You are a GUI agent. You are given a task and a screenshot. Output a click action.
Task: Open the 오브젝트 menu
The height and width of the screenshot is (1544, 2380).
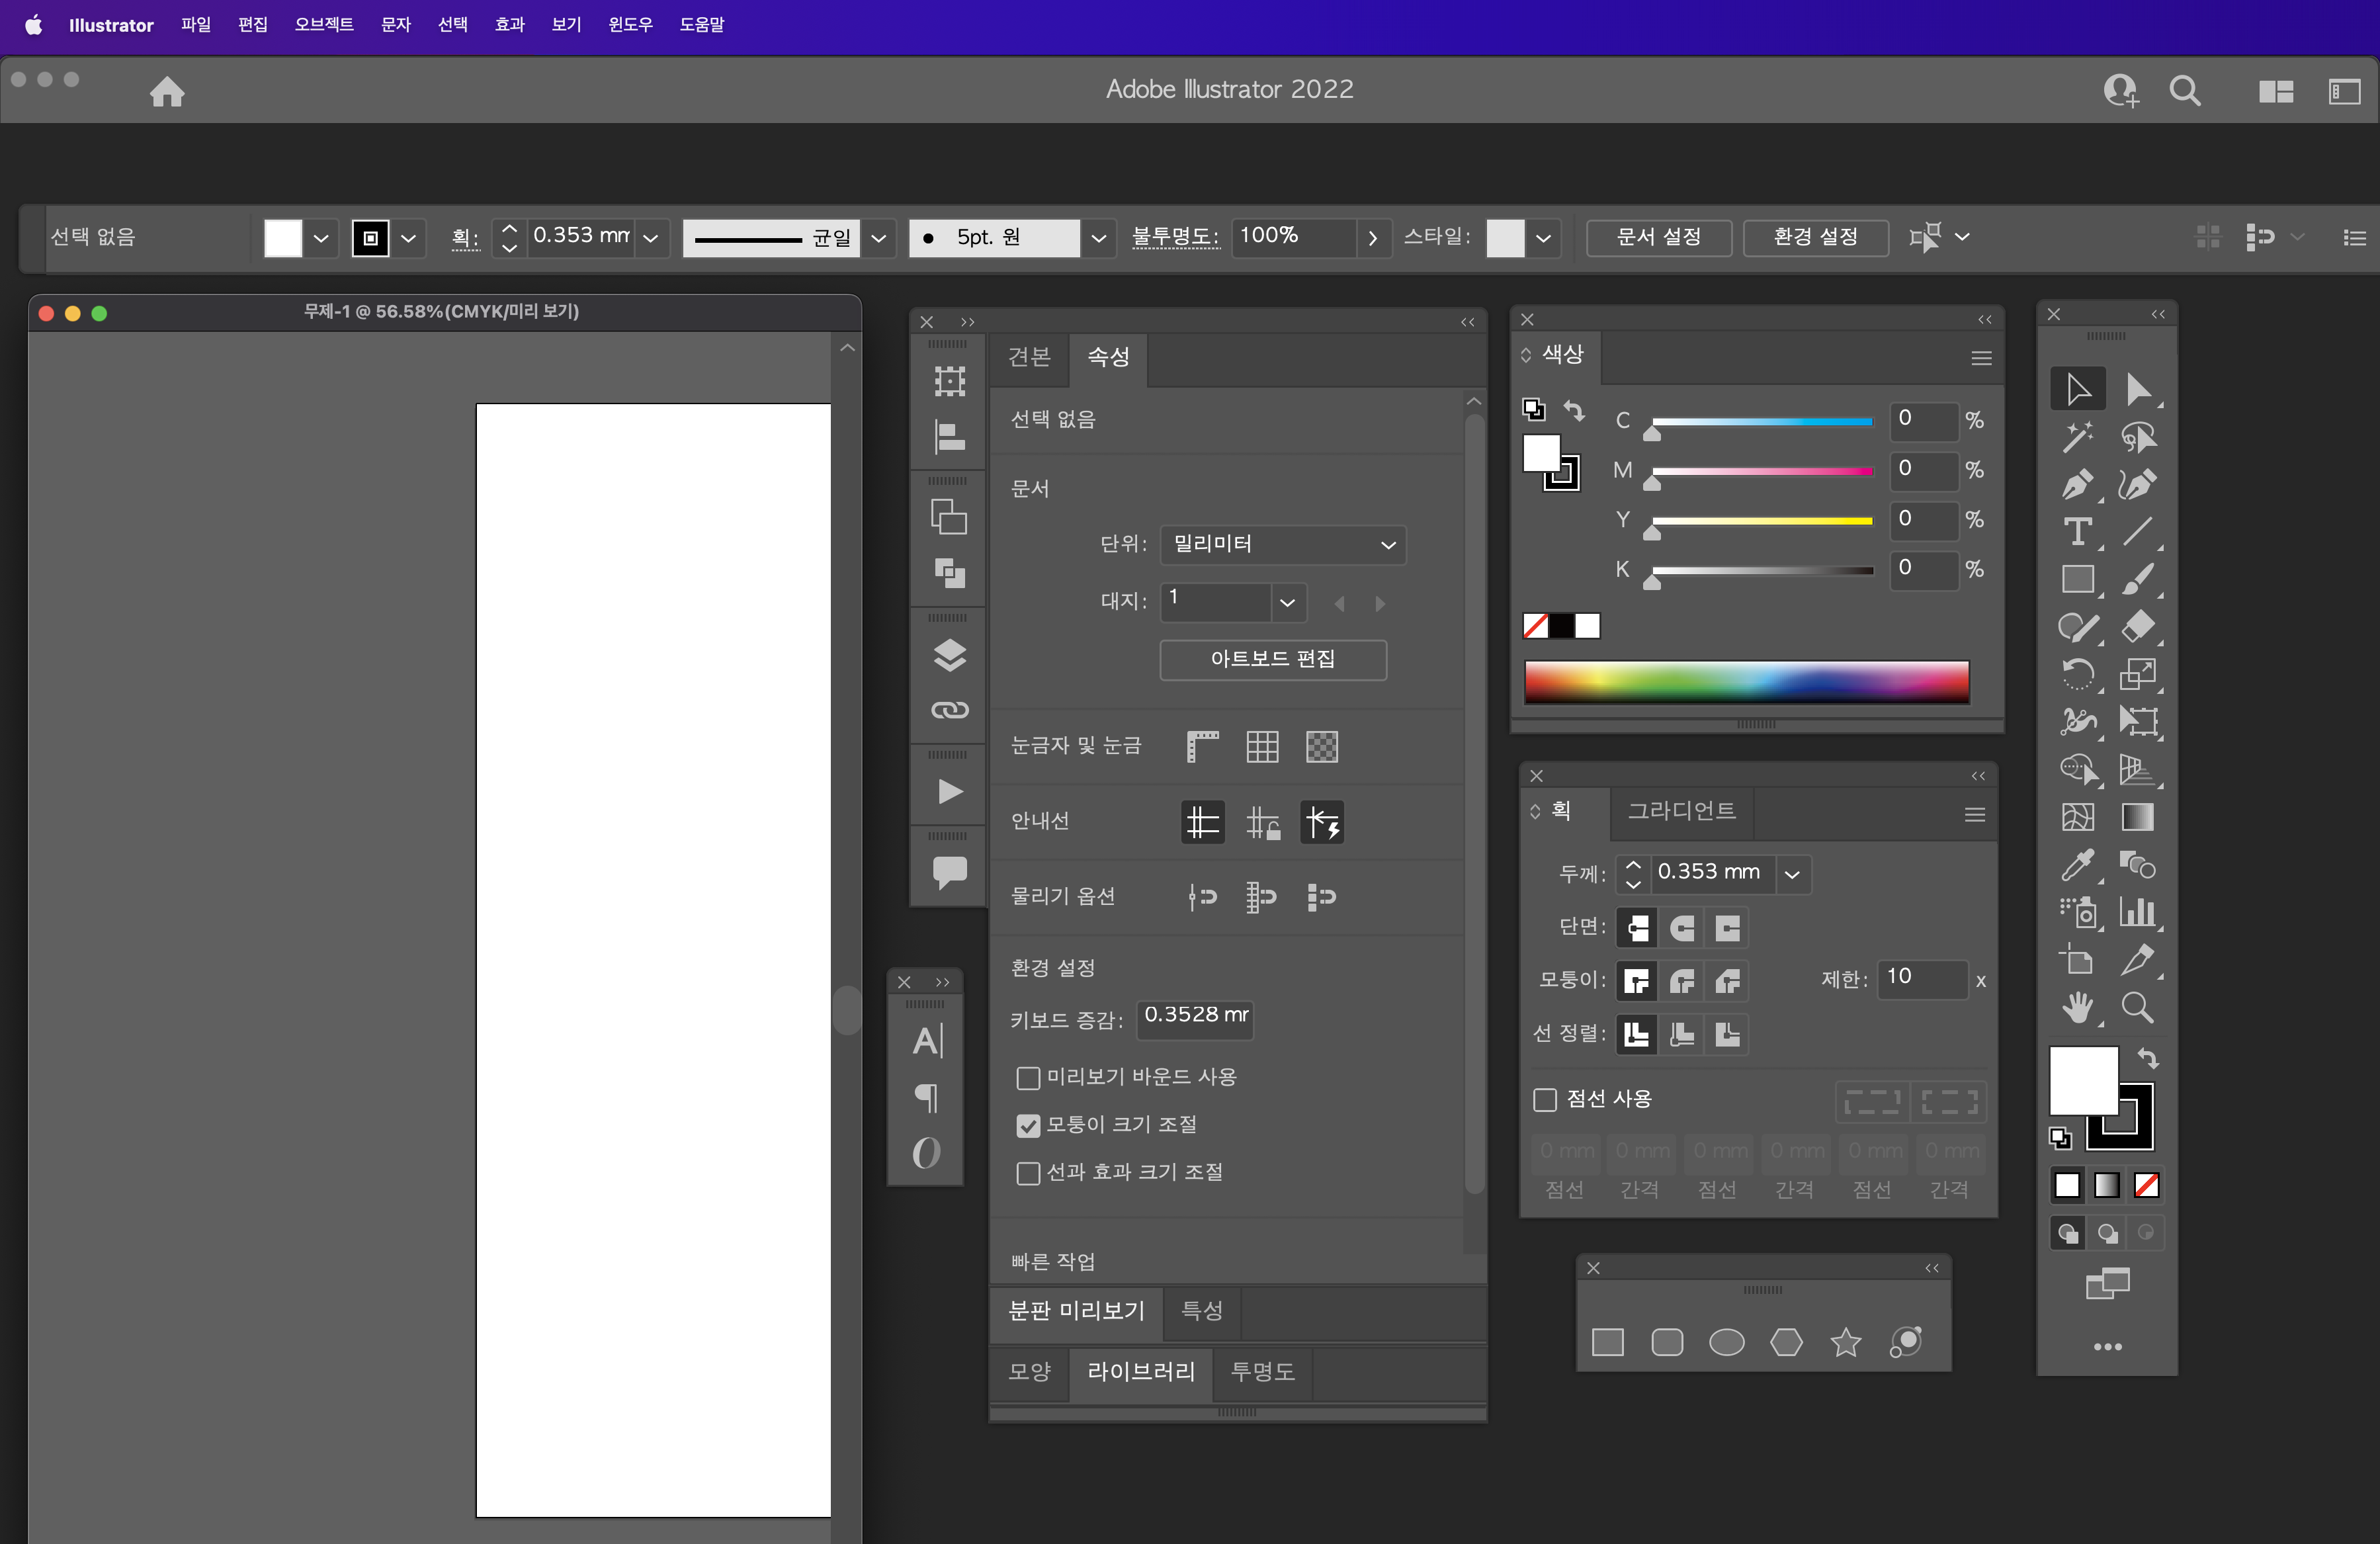click(323, 24)
